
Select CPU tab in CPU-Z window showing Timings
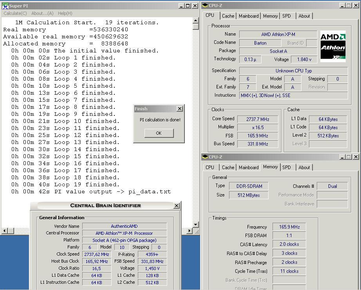click(x=210, y=168)
